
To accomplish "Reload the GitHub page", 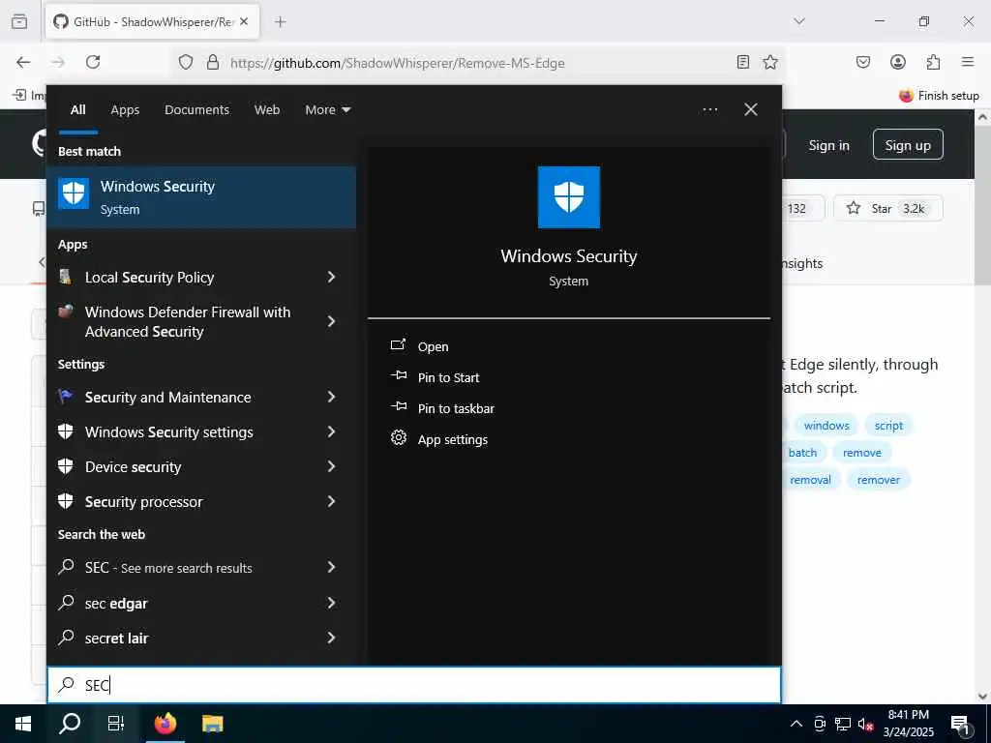I will pyautogui.click(x=93, y=62).
